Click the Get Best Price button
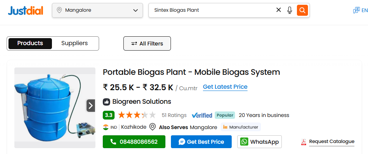Image resolution: width=368 pixels, height=154 pixels. coord(201,142)
